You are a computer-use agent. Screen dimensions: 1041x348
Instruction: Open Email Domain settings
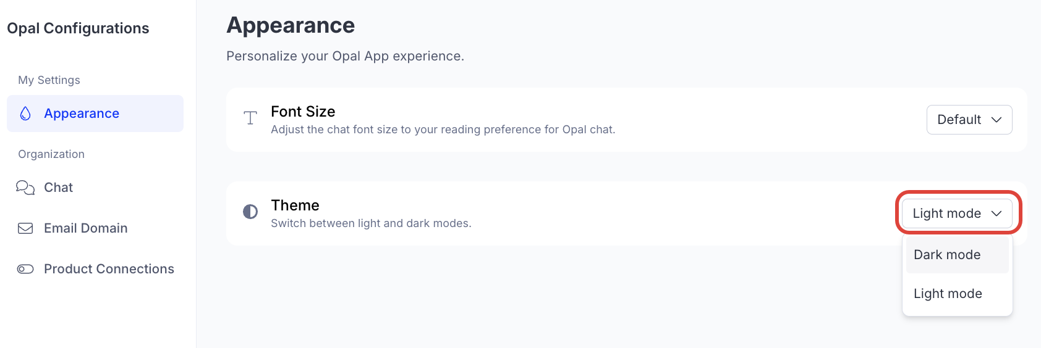pos(86,228)
